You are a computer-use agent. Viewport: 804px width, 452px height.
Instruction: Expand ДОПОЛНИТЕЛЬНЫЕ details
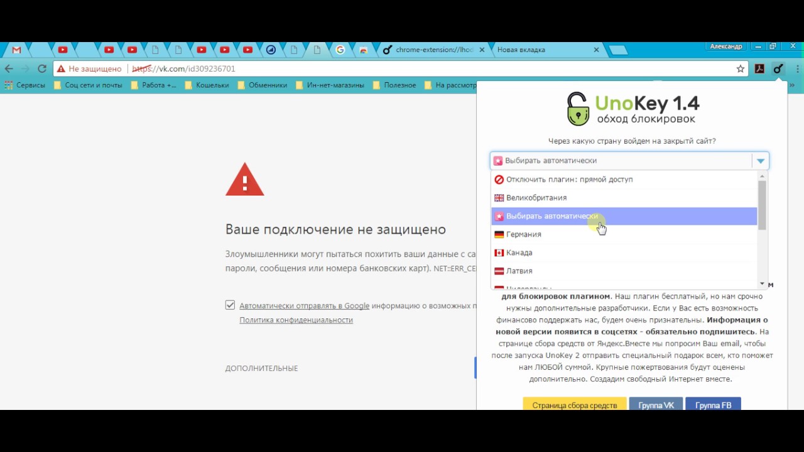point(261,368)
